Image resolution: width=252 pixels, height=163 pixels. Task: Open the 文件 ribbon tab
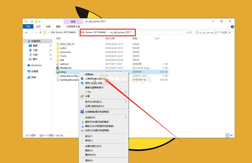tap(28, 26)
